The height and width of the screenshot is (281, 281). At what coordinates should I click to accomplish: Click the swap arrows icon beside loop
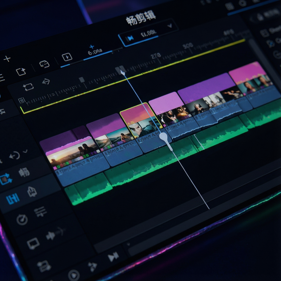pyautogui.click(x=46, y=82)
